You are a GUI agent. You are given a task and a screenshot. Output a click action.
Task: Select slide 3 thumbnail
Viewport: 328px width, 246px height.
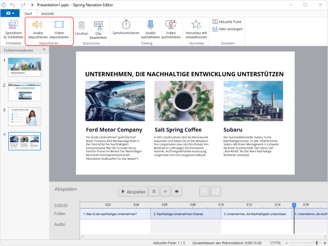tap(24, 116)
